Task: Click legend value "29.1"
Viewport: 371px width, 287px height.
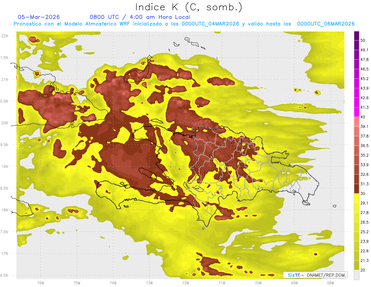Action: pyautogui.click(x=364, y=203)
